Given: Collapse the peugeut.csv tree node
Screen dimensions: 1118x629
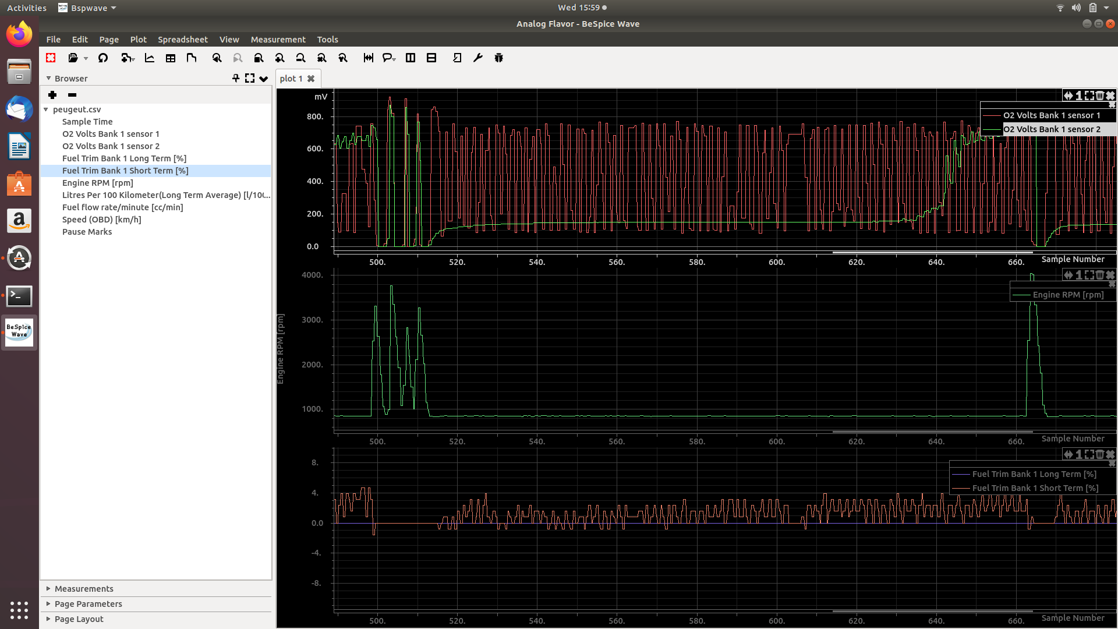Looking at the screenshot, I should (x=46, y=109).
